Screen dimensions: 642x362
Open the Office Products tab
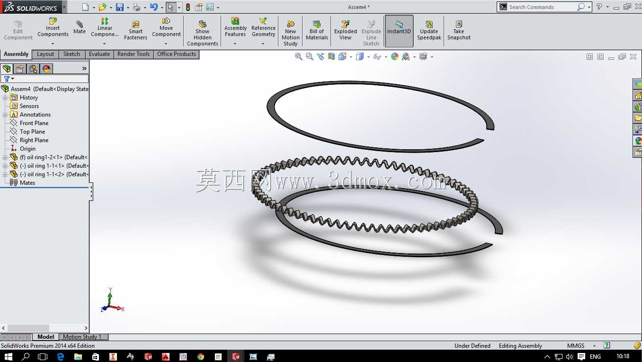(x=177, y=54)
